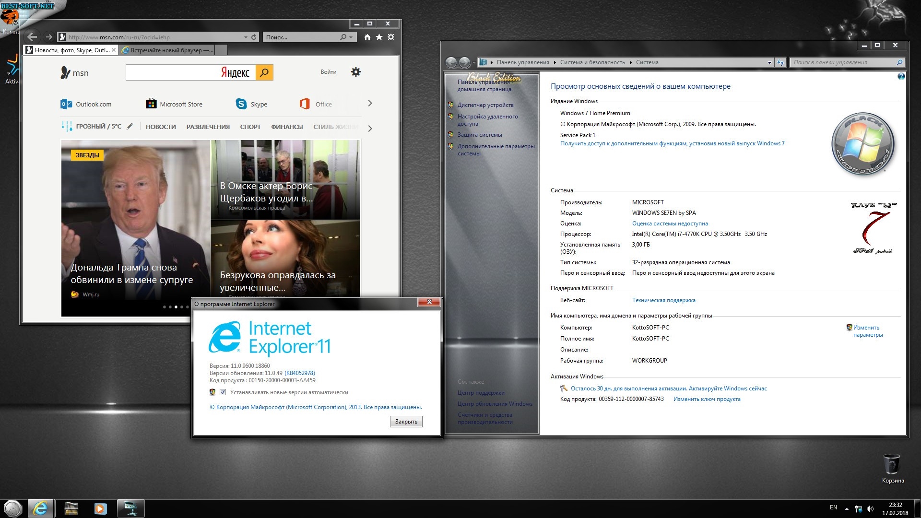Open the IE Favorites star

click(379, 37)
